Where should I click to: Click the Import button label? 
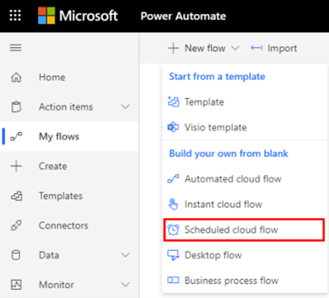282,49
